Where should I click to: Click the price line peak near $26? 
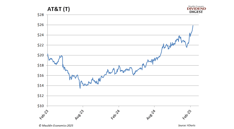[x=193, y=25]
